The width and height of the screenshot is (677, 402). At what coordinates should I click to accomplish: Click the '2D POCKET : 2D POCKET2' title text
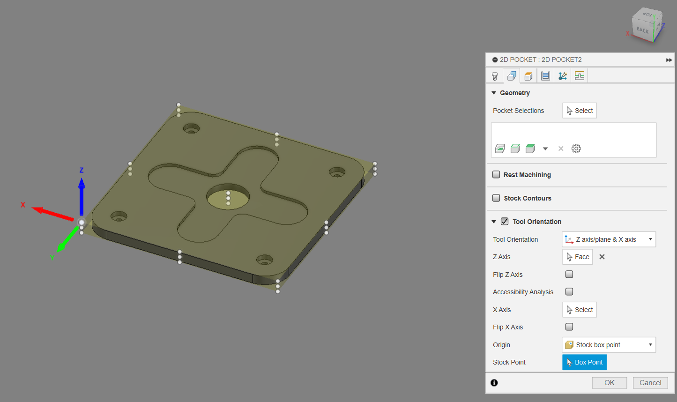tap(541, 60)
